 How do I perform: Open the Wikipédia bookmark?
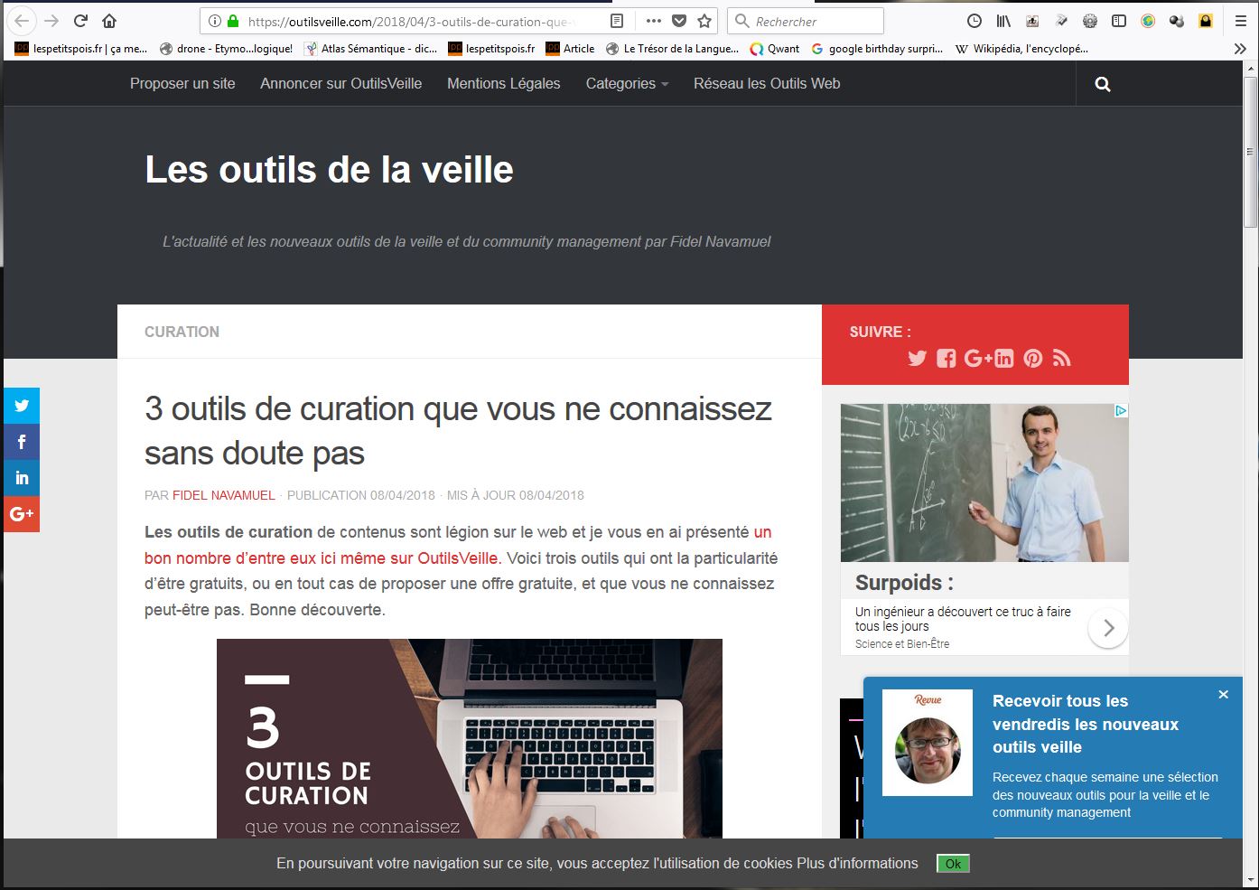point(1021,49)
